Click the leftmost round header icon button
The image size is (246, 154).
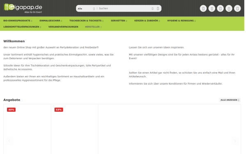[x=203, y=9]
